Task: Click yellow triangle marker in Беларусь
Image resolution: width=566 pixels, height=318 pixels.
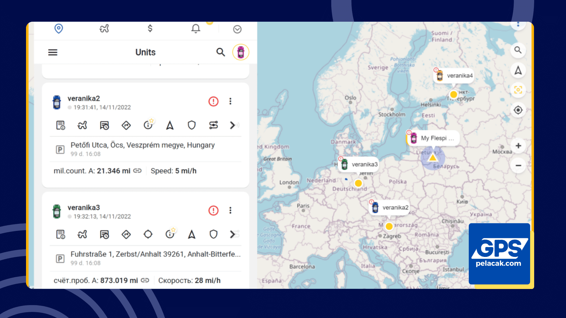Action: (x=433, y=158)
